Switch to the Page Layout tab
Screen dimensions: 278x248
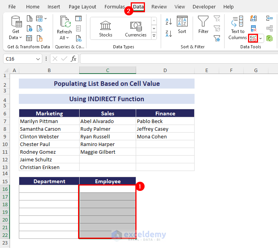point(82,7)
